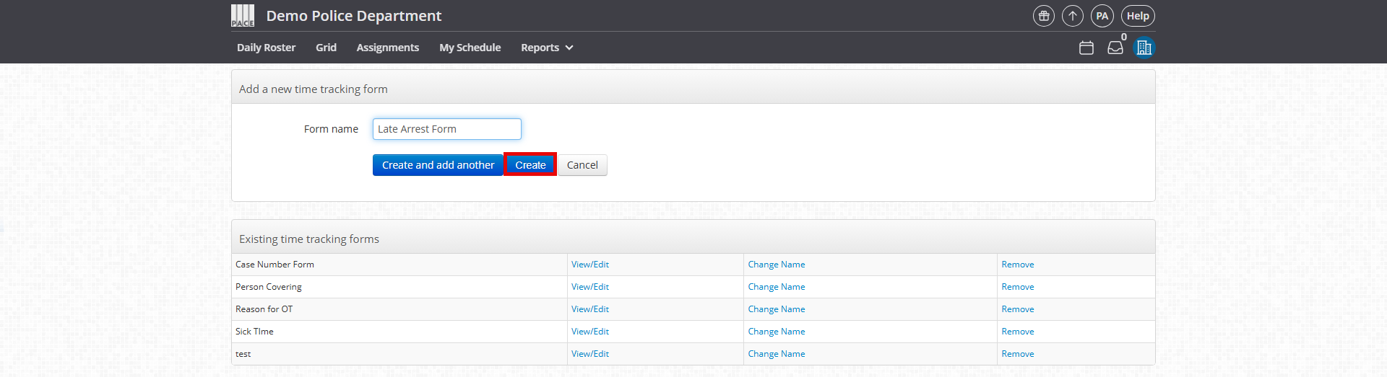
Task: Open View/Edit for Case Number Form
Action: pos(590,265)
